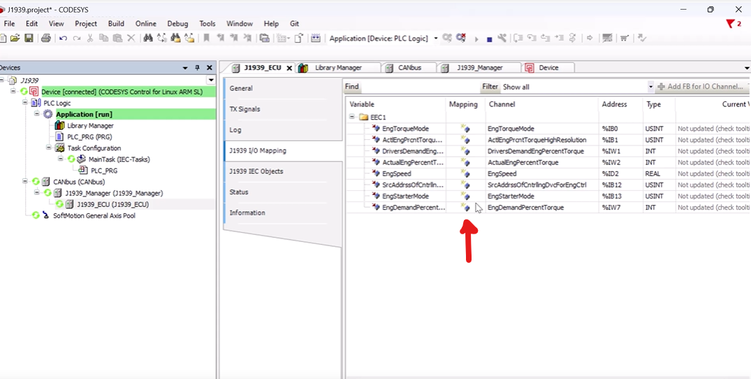
Task: Click the Logout gear icon with red X
Action: pos(461,38)
